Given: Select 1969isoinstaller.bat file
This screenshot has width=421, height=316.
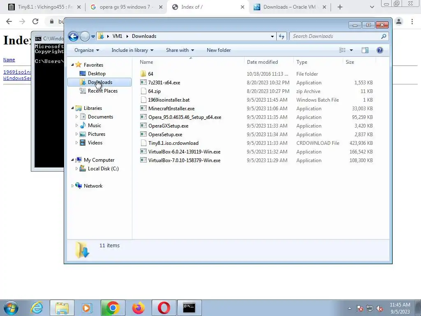Looking at the screenshot, I should coord(169,100).
